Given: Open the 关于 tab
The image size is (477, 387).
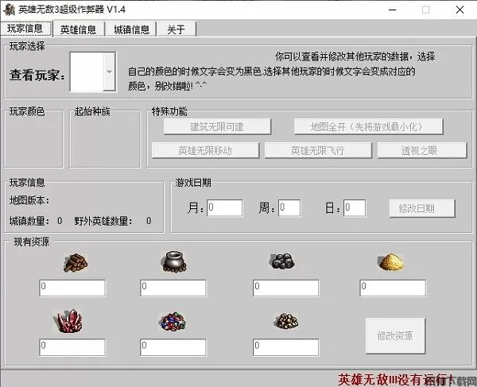Looking at the screenshot, I should click(x=176, y=29).
